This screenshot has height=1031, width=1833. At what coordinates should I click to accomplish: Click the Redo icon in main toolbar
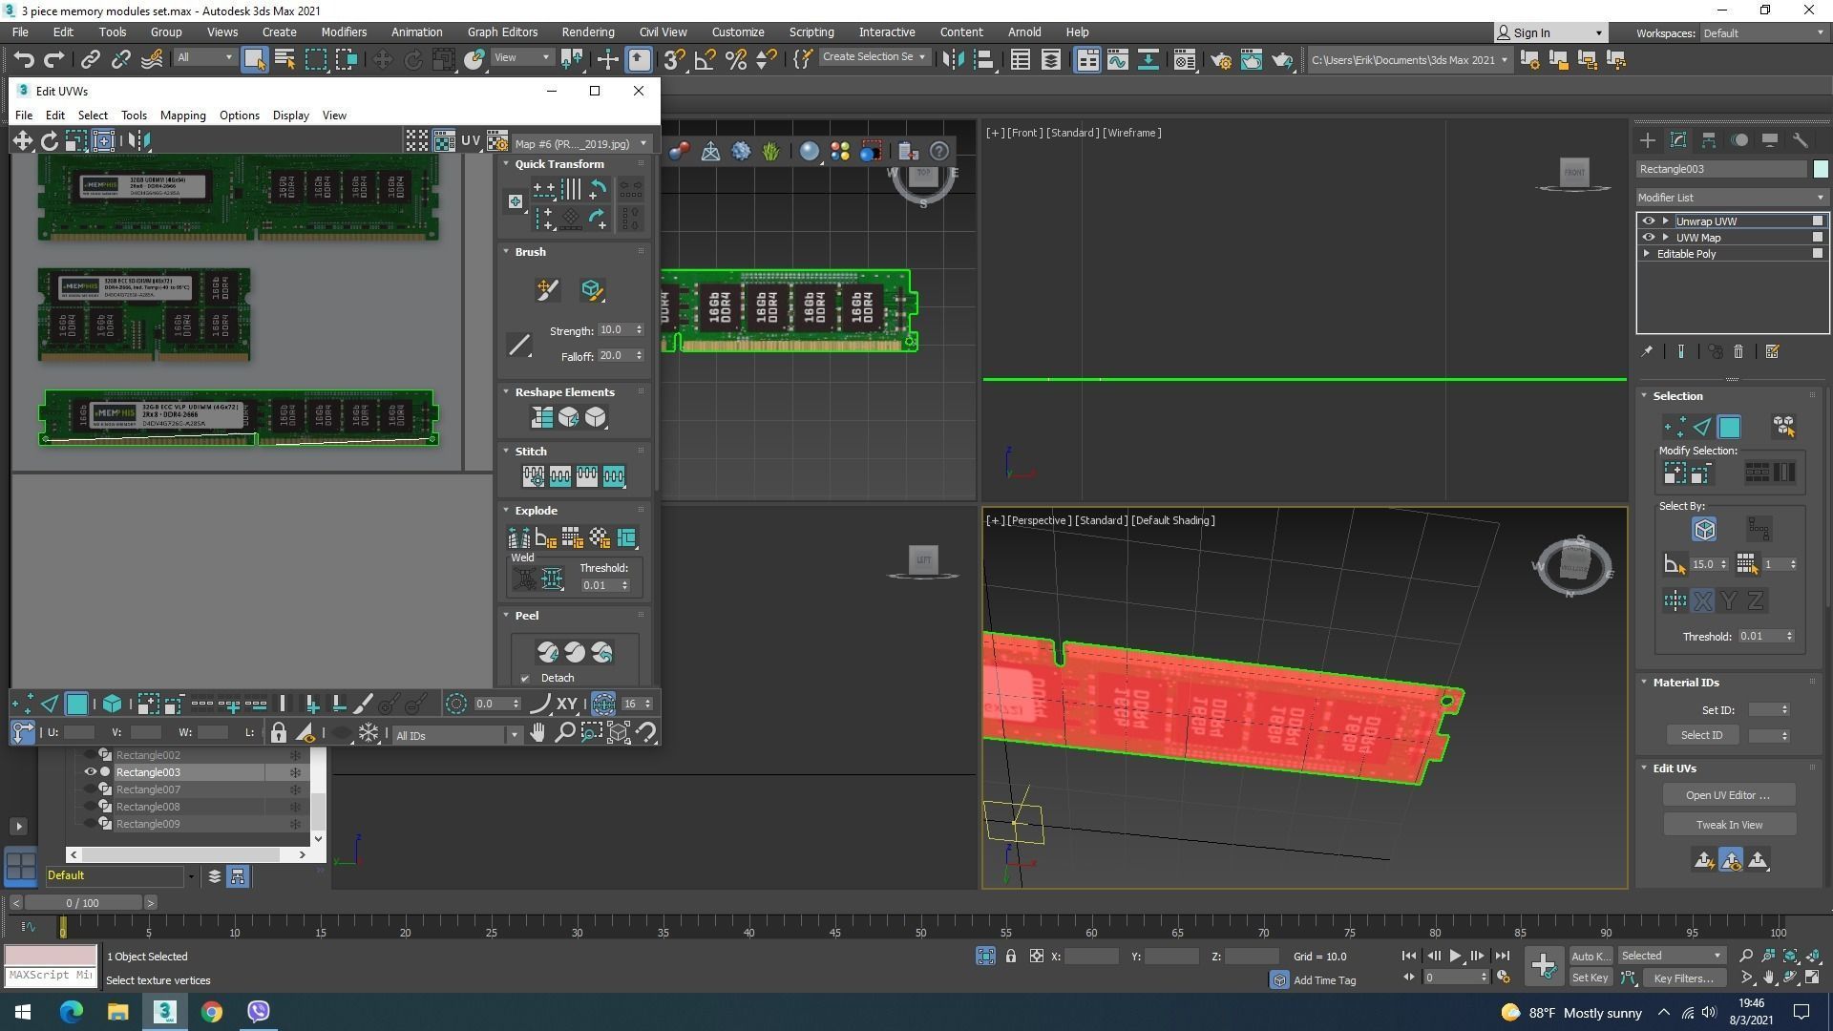click(54, 60)
